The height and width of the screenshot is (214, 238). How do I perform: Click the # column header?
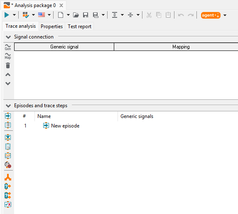tap(24, 116)
